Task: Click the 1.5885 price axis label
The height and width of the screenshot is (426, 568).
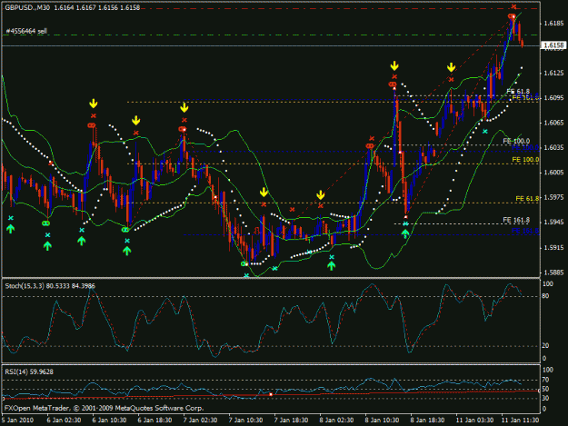Action: point(553,272)
